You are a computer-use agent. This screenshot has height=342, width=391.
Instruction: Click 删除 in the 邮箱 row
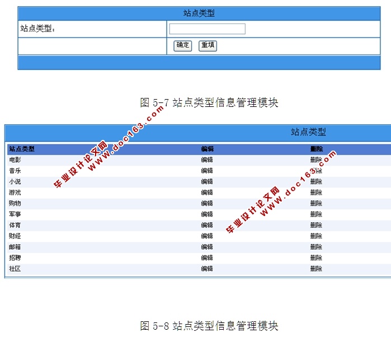[316, 247]
